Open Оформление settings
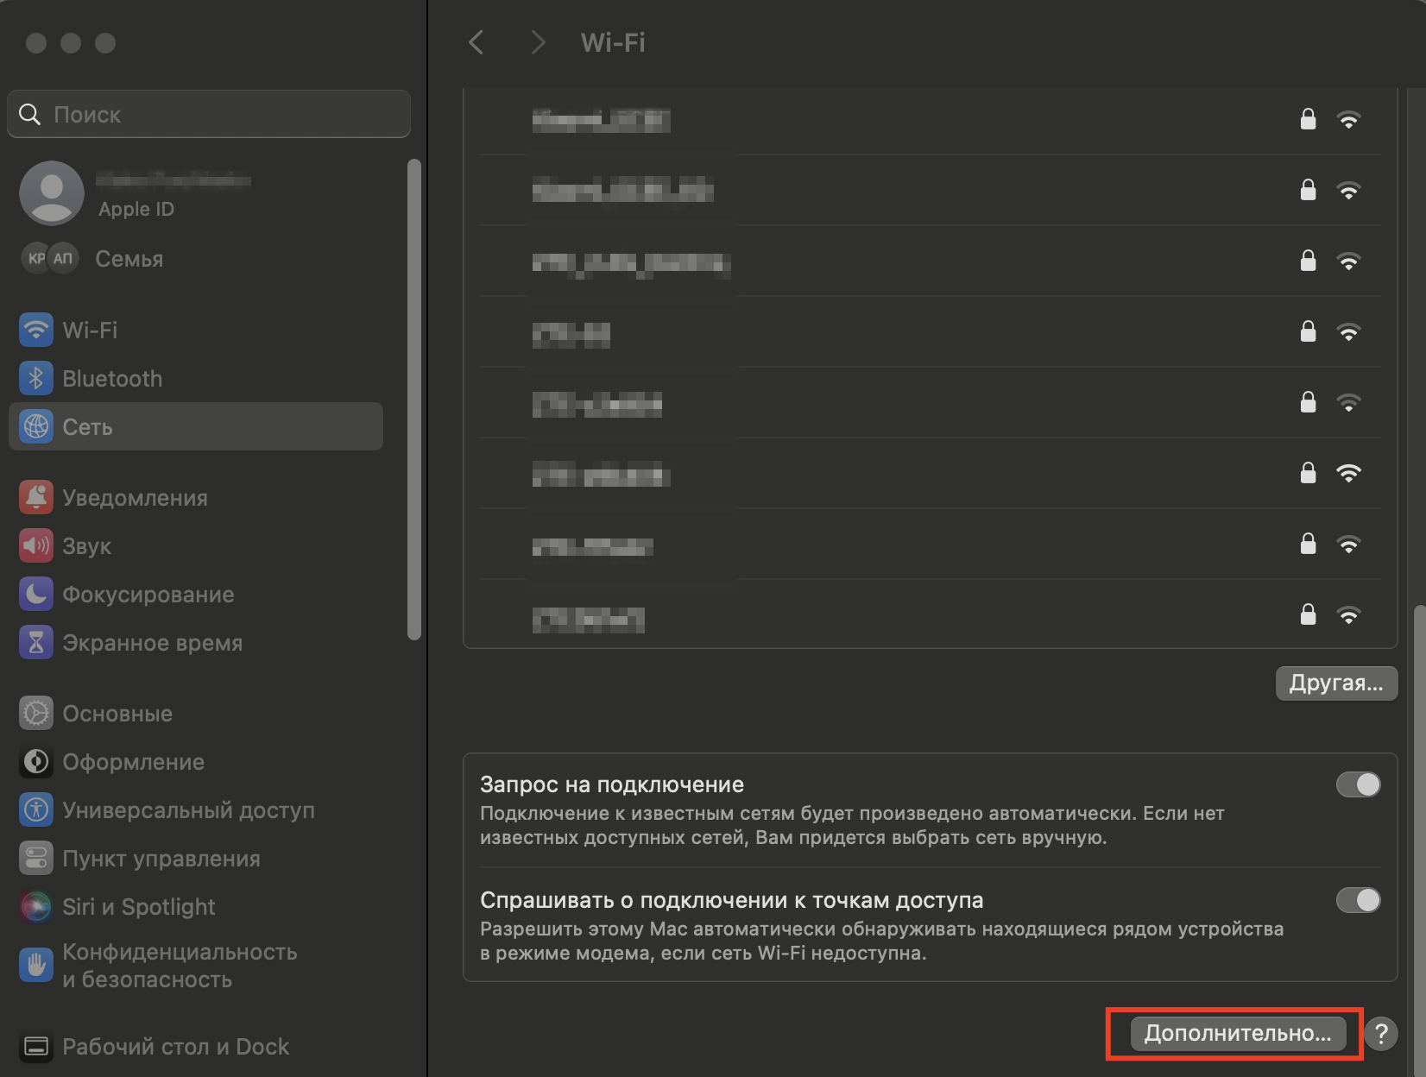 195,762
